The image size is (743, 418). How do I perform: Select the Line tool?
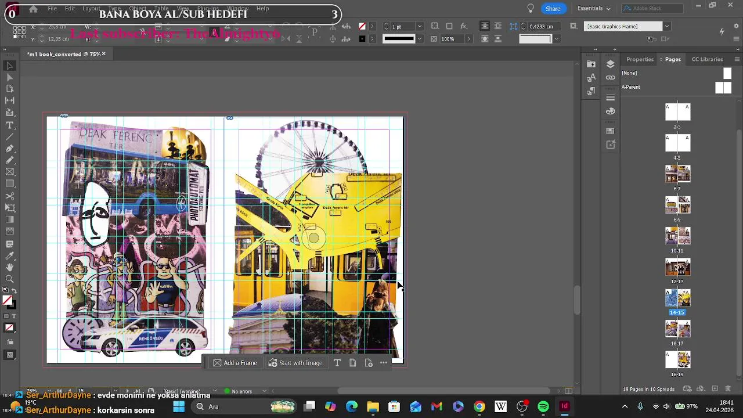pos(10,136)
